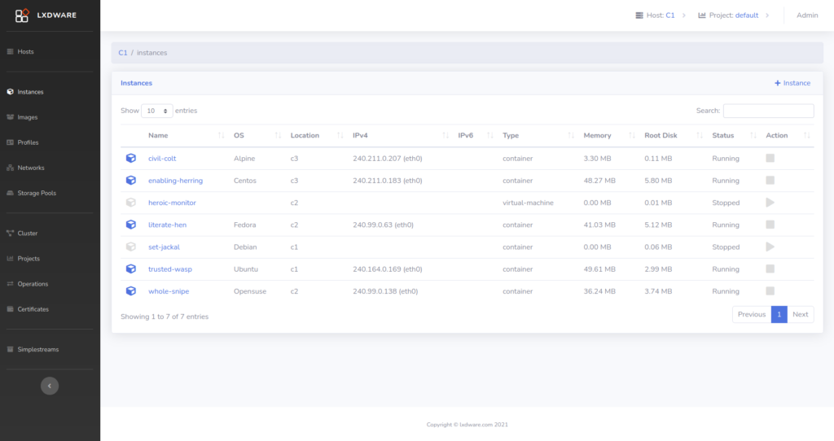The image size is (834, 441).
Task: Expand the Host C1 selector
Action: [661, 15]
